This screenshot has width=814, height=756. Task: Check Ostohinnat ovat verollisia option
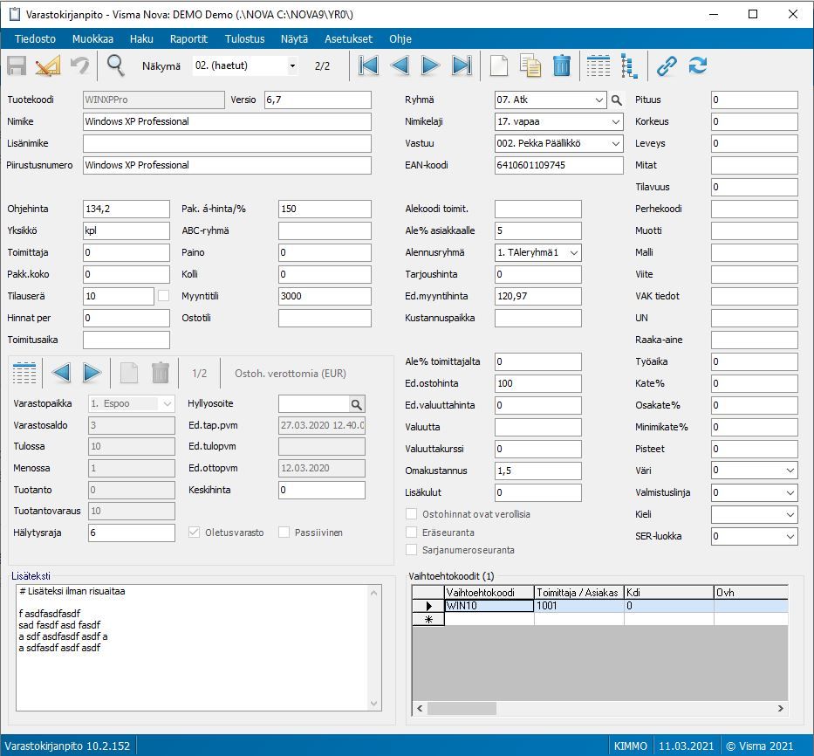[x=412, y=514]
